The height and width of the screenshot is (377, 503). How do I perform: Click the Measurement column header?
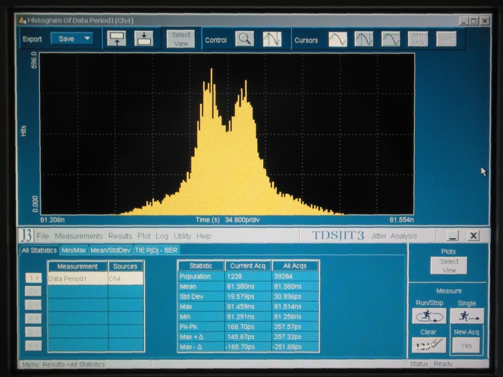77,267
